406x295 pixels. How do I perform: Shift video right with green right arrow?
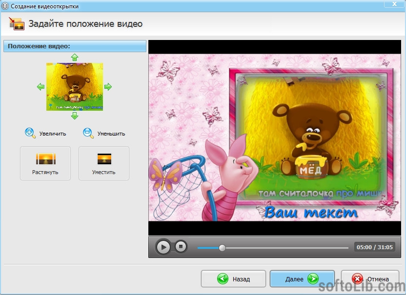[108, 87]
